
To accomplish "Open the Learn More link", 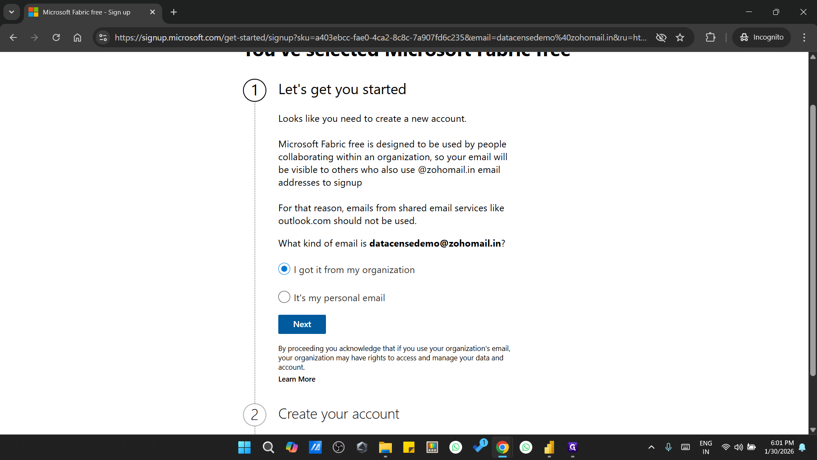I will (x=297, y=379).
